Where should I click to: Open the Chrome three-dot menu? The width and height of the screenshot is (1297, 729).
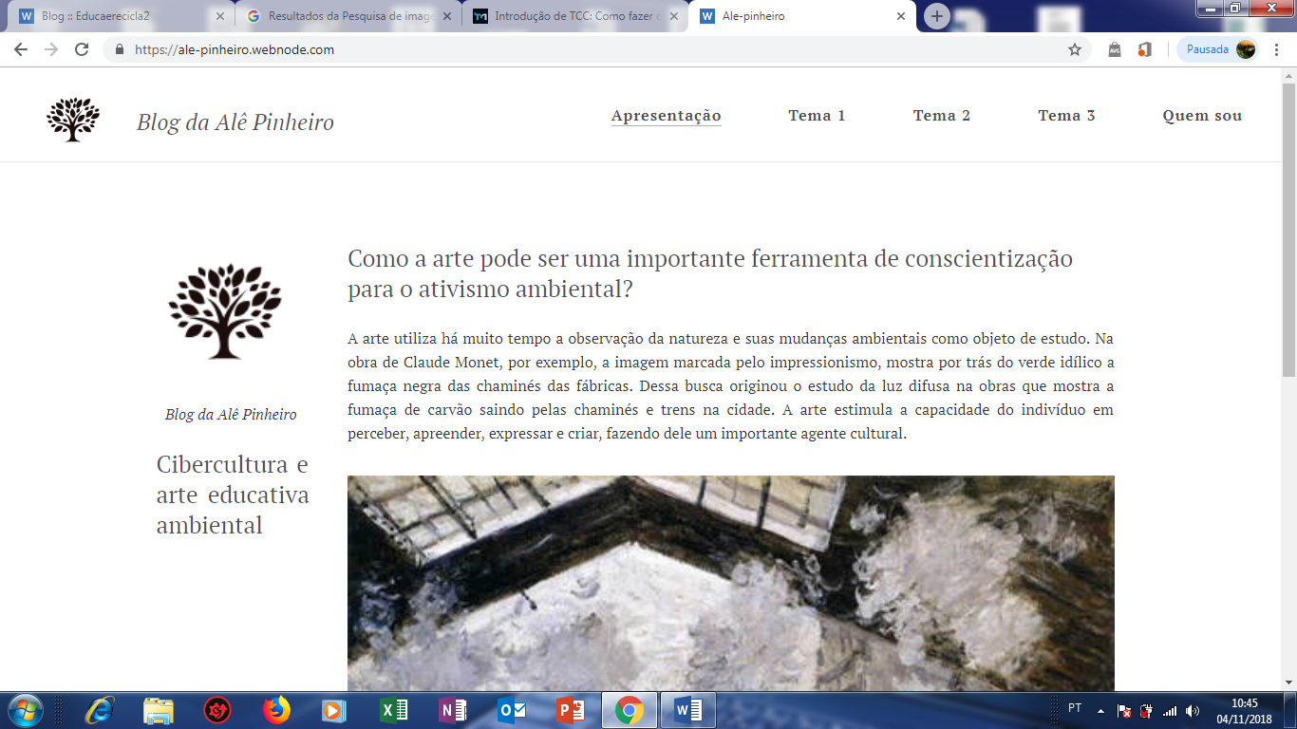pos(1276,49)
